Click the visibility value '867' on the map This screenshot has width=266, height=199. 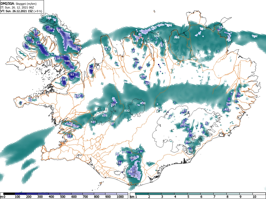(x=229, y=40)
